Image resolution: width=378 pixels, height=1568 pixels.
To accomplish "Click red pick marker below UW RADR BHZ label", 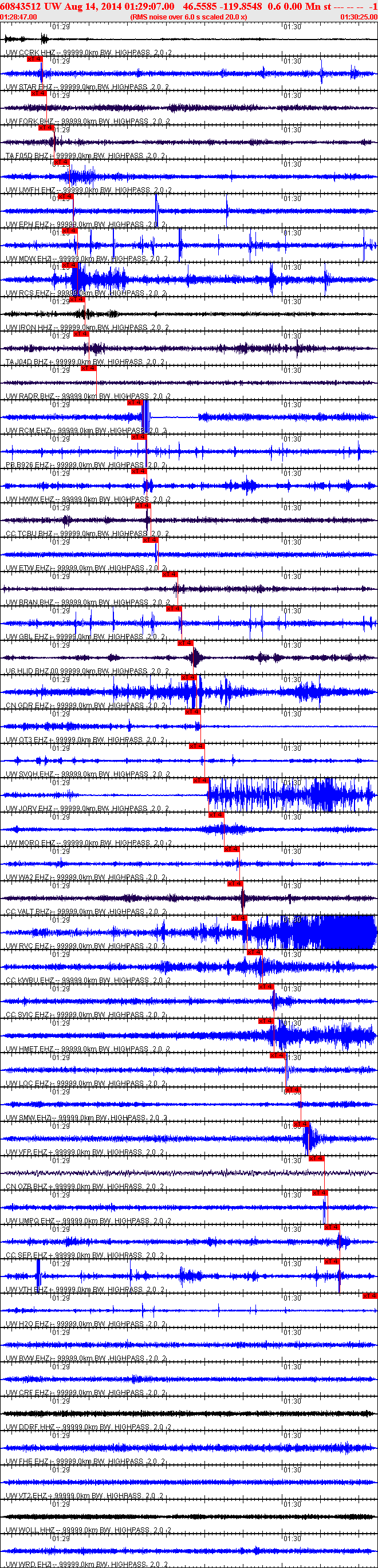I will tap(135, 403).
